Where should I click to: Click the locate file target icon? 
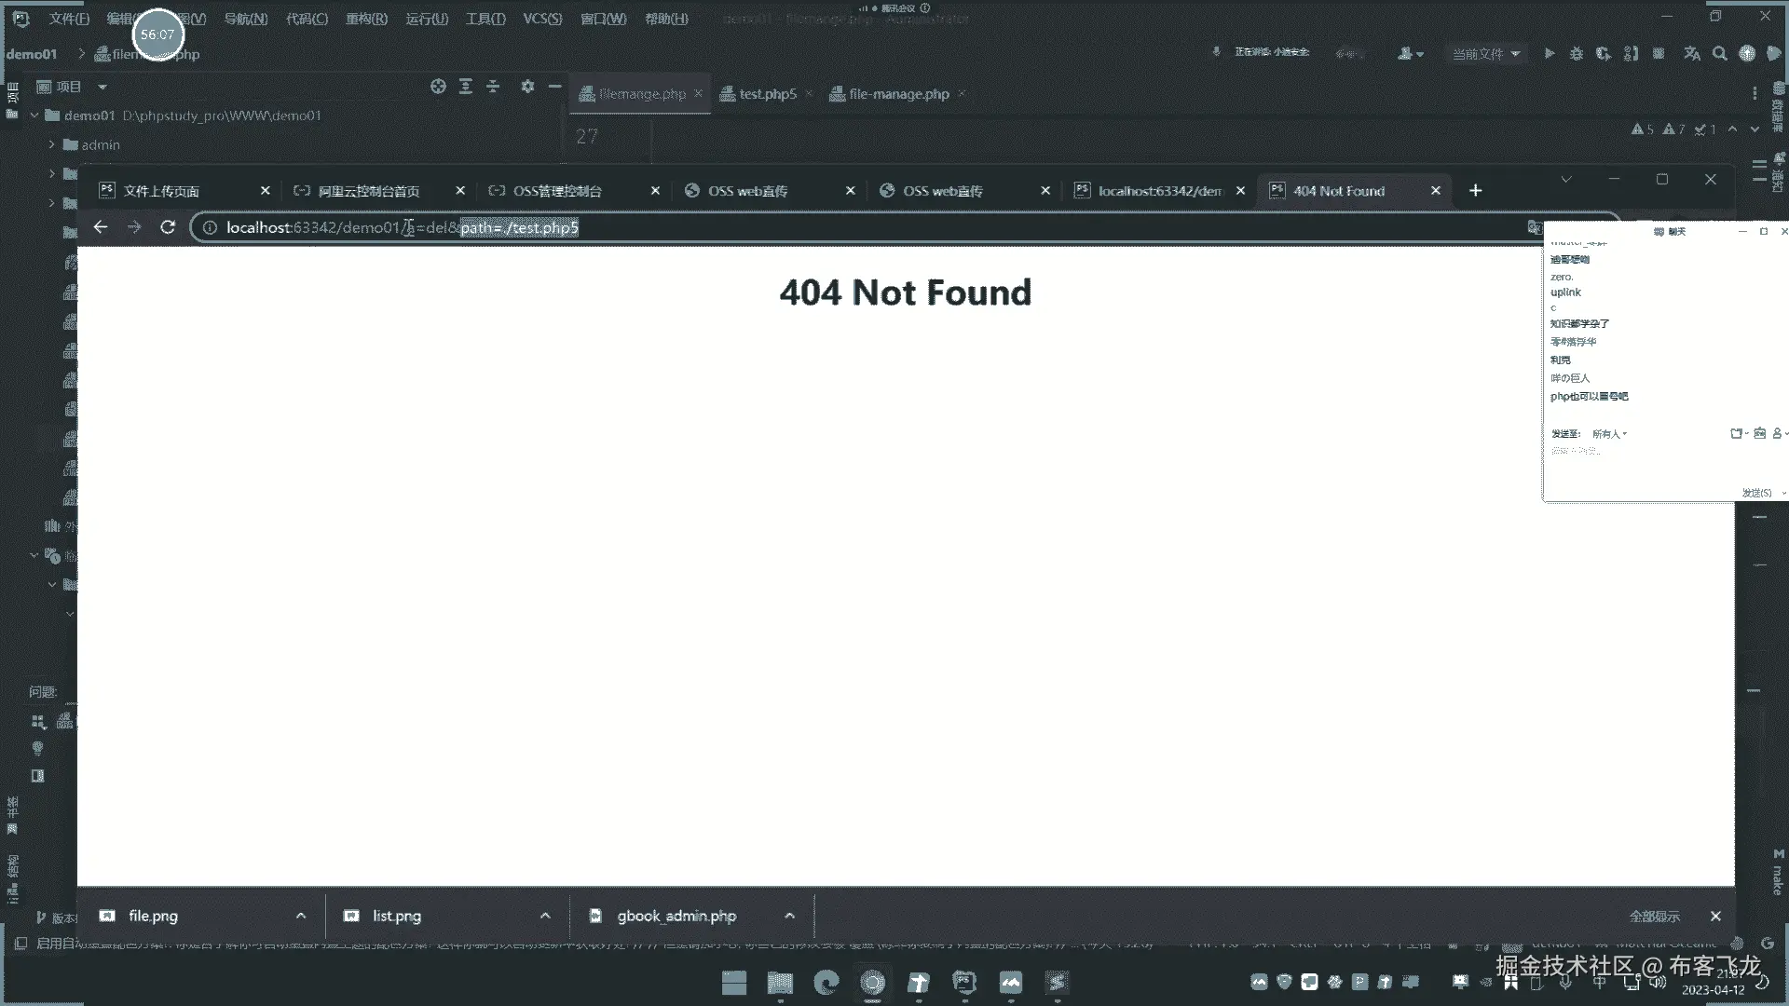438,87
